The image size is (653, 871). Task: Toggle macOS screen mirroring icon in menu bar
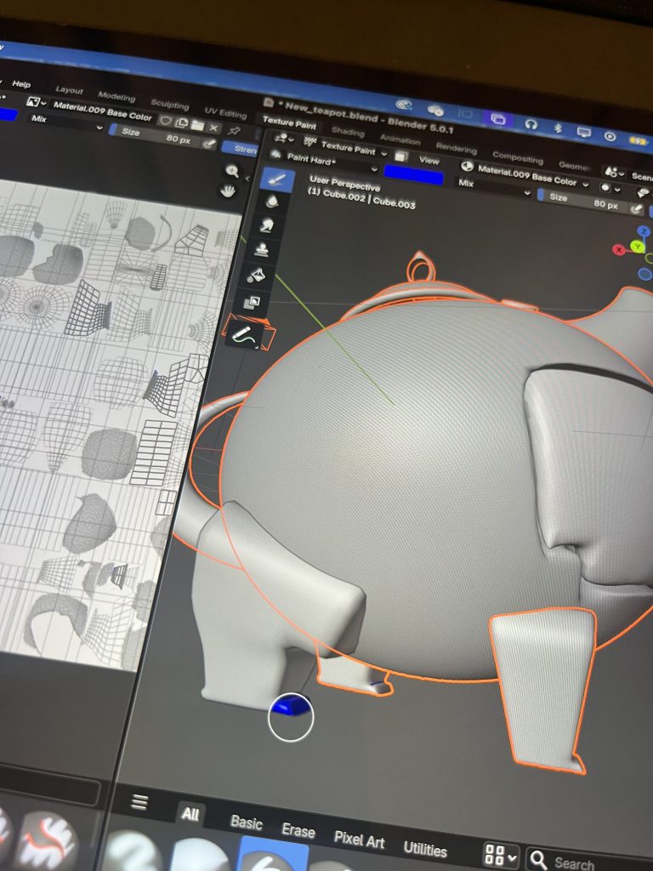click(x=498, y=119)
